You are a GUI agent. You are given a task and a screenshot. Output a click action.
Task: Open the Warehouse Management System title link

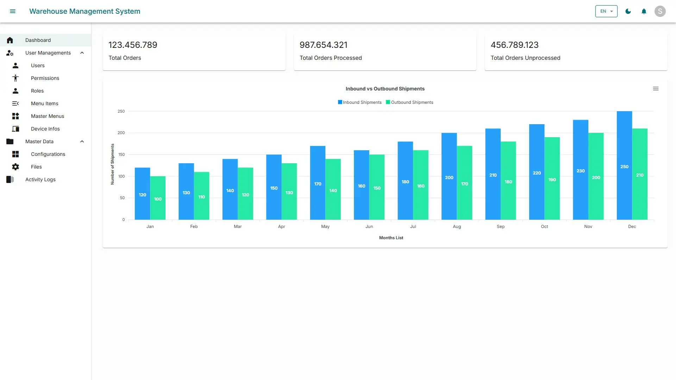click(x=84, y=11)
